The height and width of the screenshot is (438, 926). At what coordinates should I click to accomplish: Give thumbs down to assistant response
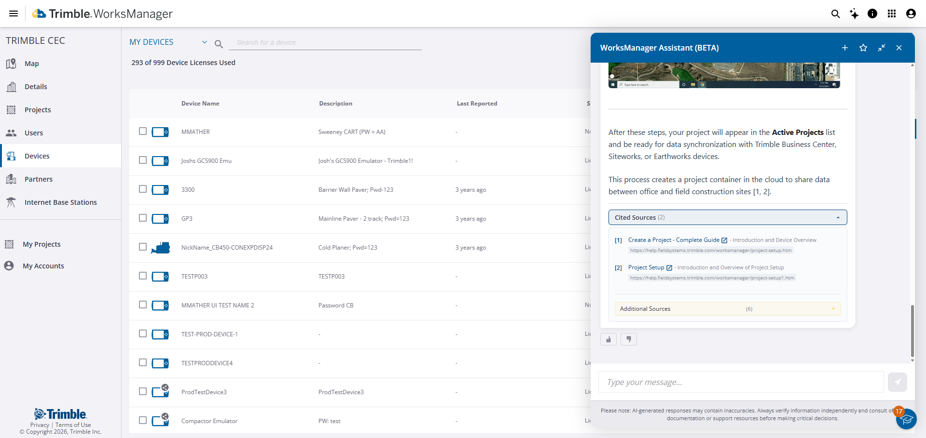pyautogui.click(x=629, y=339)
